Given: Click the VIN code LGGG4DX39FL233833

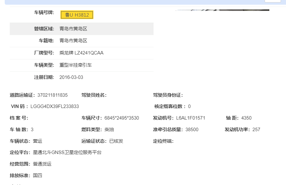Looking at the screenshot, I should [54, 106].
